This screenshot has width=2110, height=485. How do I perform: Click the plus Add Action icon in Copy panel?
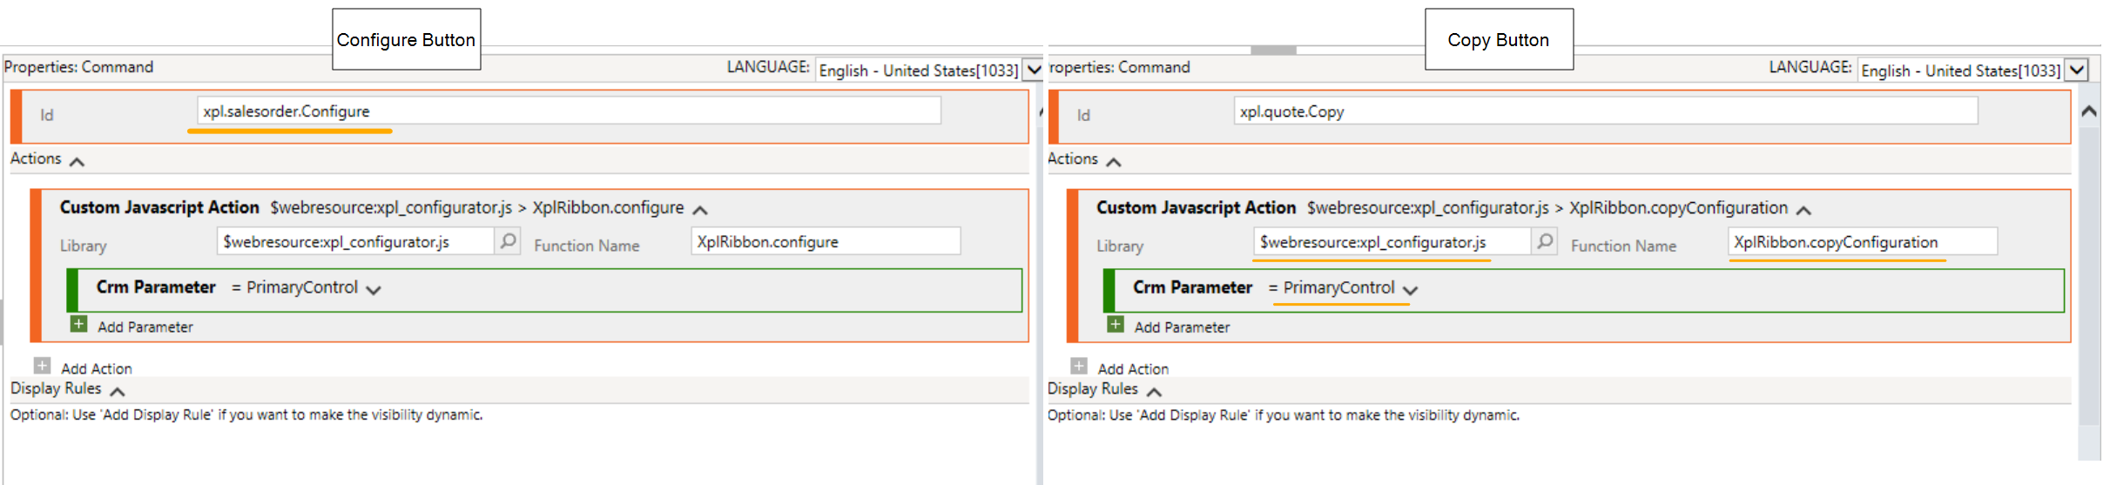point(1079,366)
